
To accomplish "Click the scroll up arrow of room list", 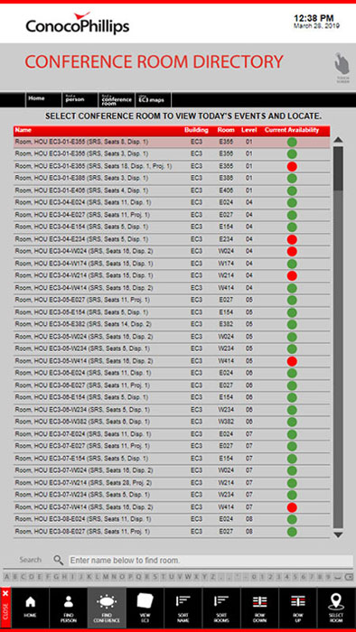I will tap(338, 140).
